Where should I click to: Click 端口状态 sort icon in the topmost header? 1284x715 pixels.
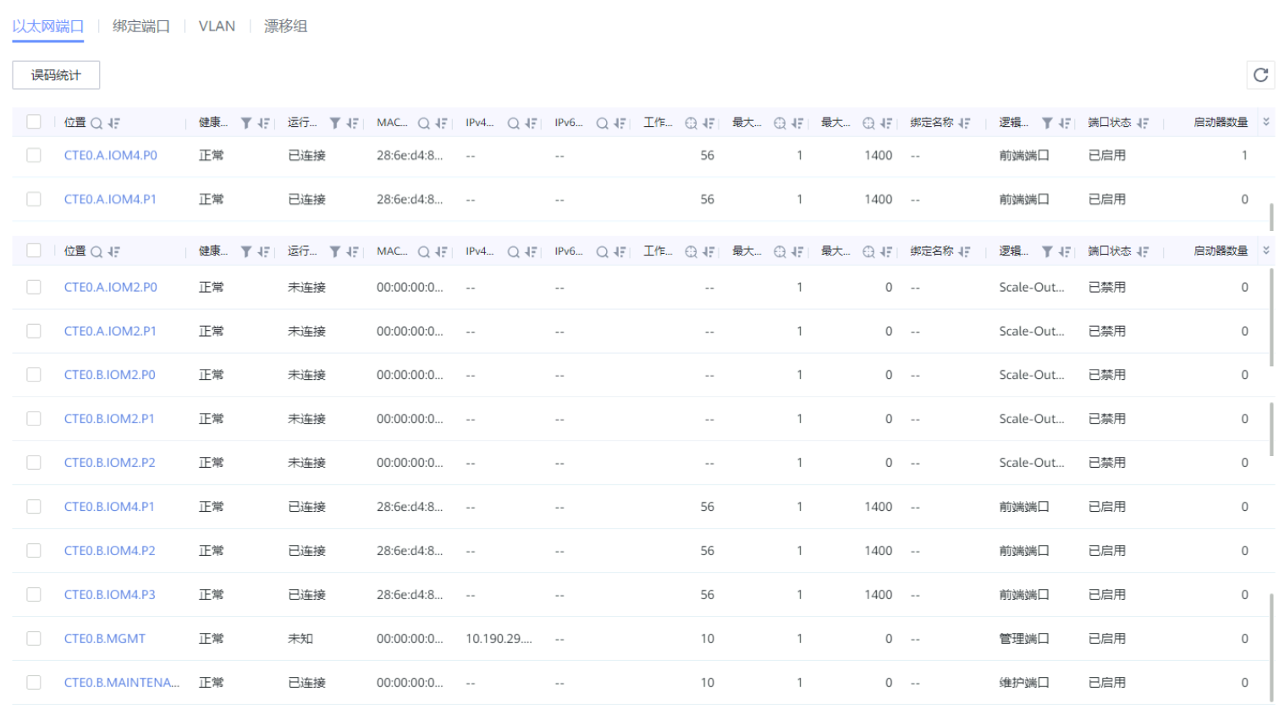click(1143, 124)
